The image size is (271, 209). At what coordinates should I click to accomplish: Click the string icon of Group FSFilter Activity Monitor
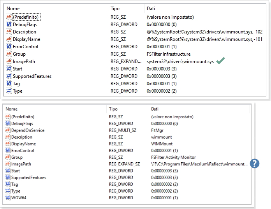8,157
